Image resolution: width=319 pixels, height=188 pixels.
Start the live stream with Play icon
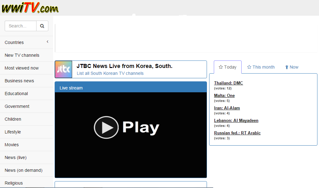106,128
